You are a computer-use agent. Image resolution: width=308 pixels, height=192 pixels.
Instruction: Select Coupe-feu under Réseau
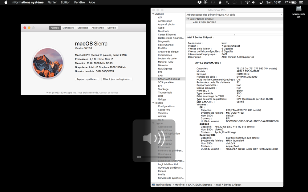(x=164, y=110)
